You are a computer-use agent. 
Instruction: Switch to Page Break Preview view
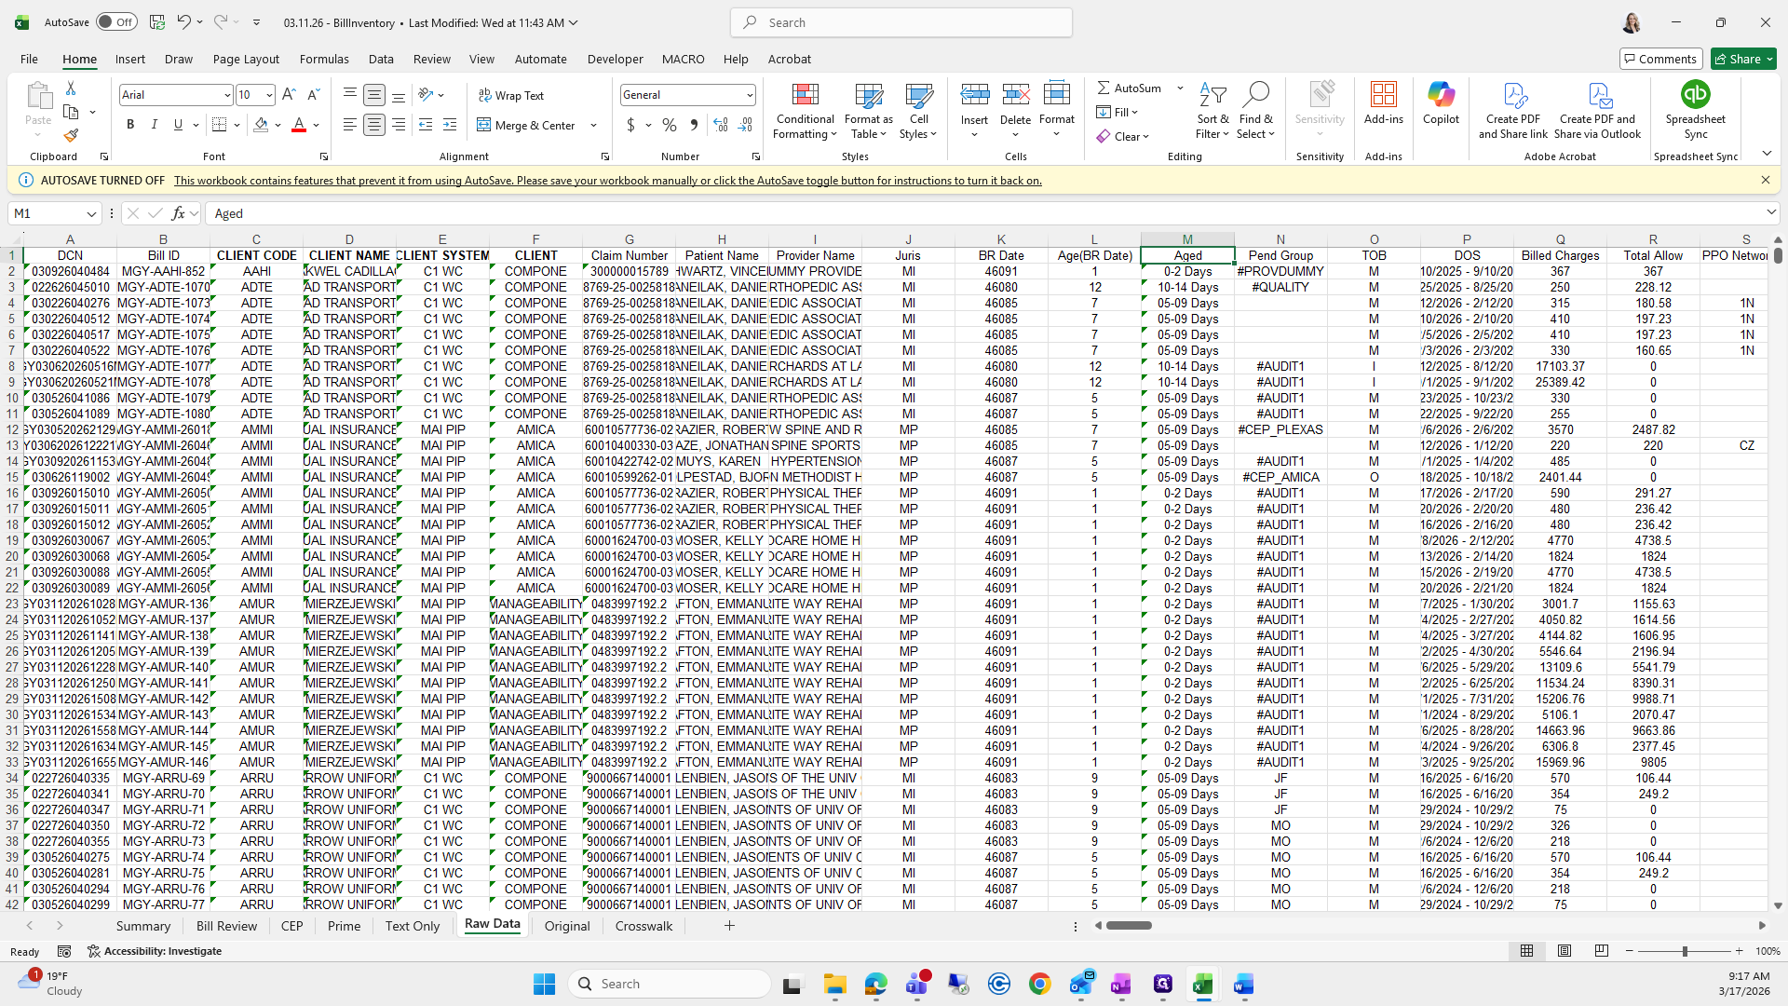1601,951
